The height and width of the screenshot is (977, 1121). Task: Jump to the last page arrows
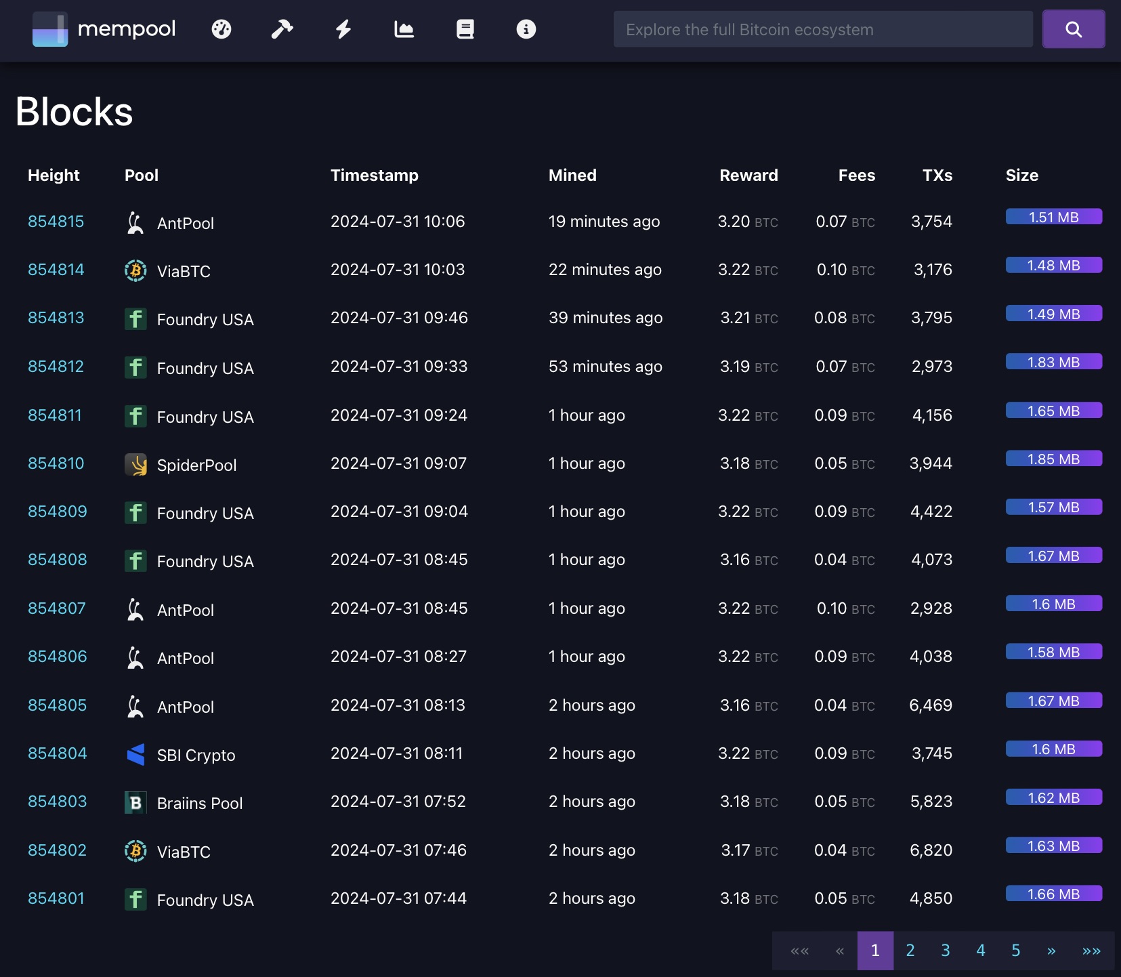[x=1091, y=951]
